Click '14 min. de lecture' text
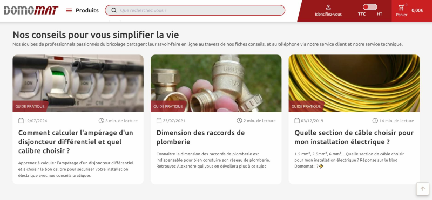 click(x=396, y=121)
